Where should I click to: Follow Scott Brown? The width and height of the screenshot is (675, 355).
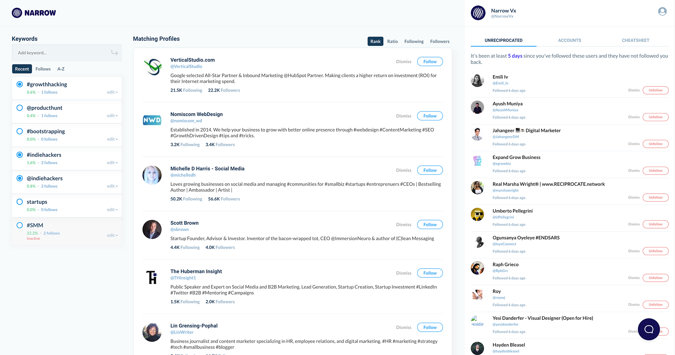pos(430,224)
